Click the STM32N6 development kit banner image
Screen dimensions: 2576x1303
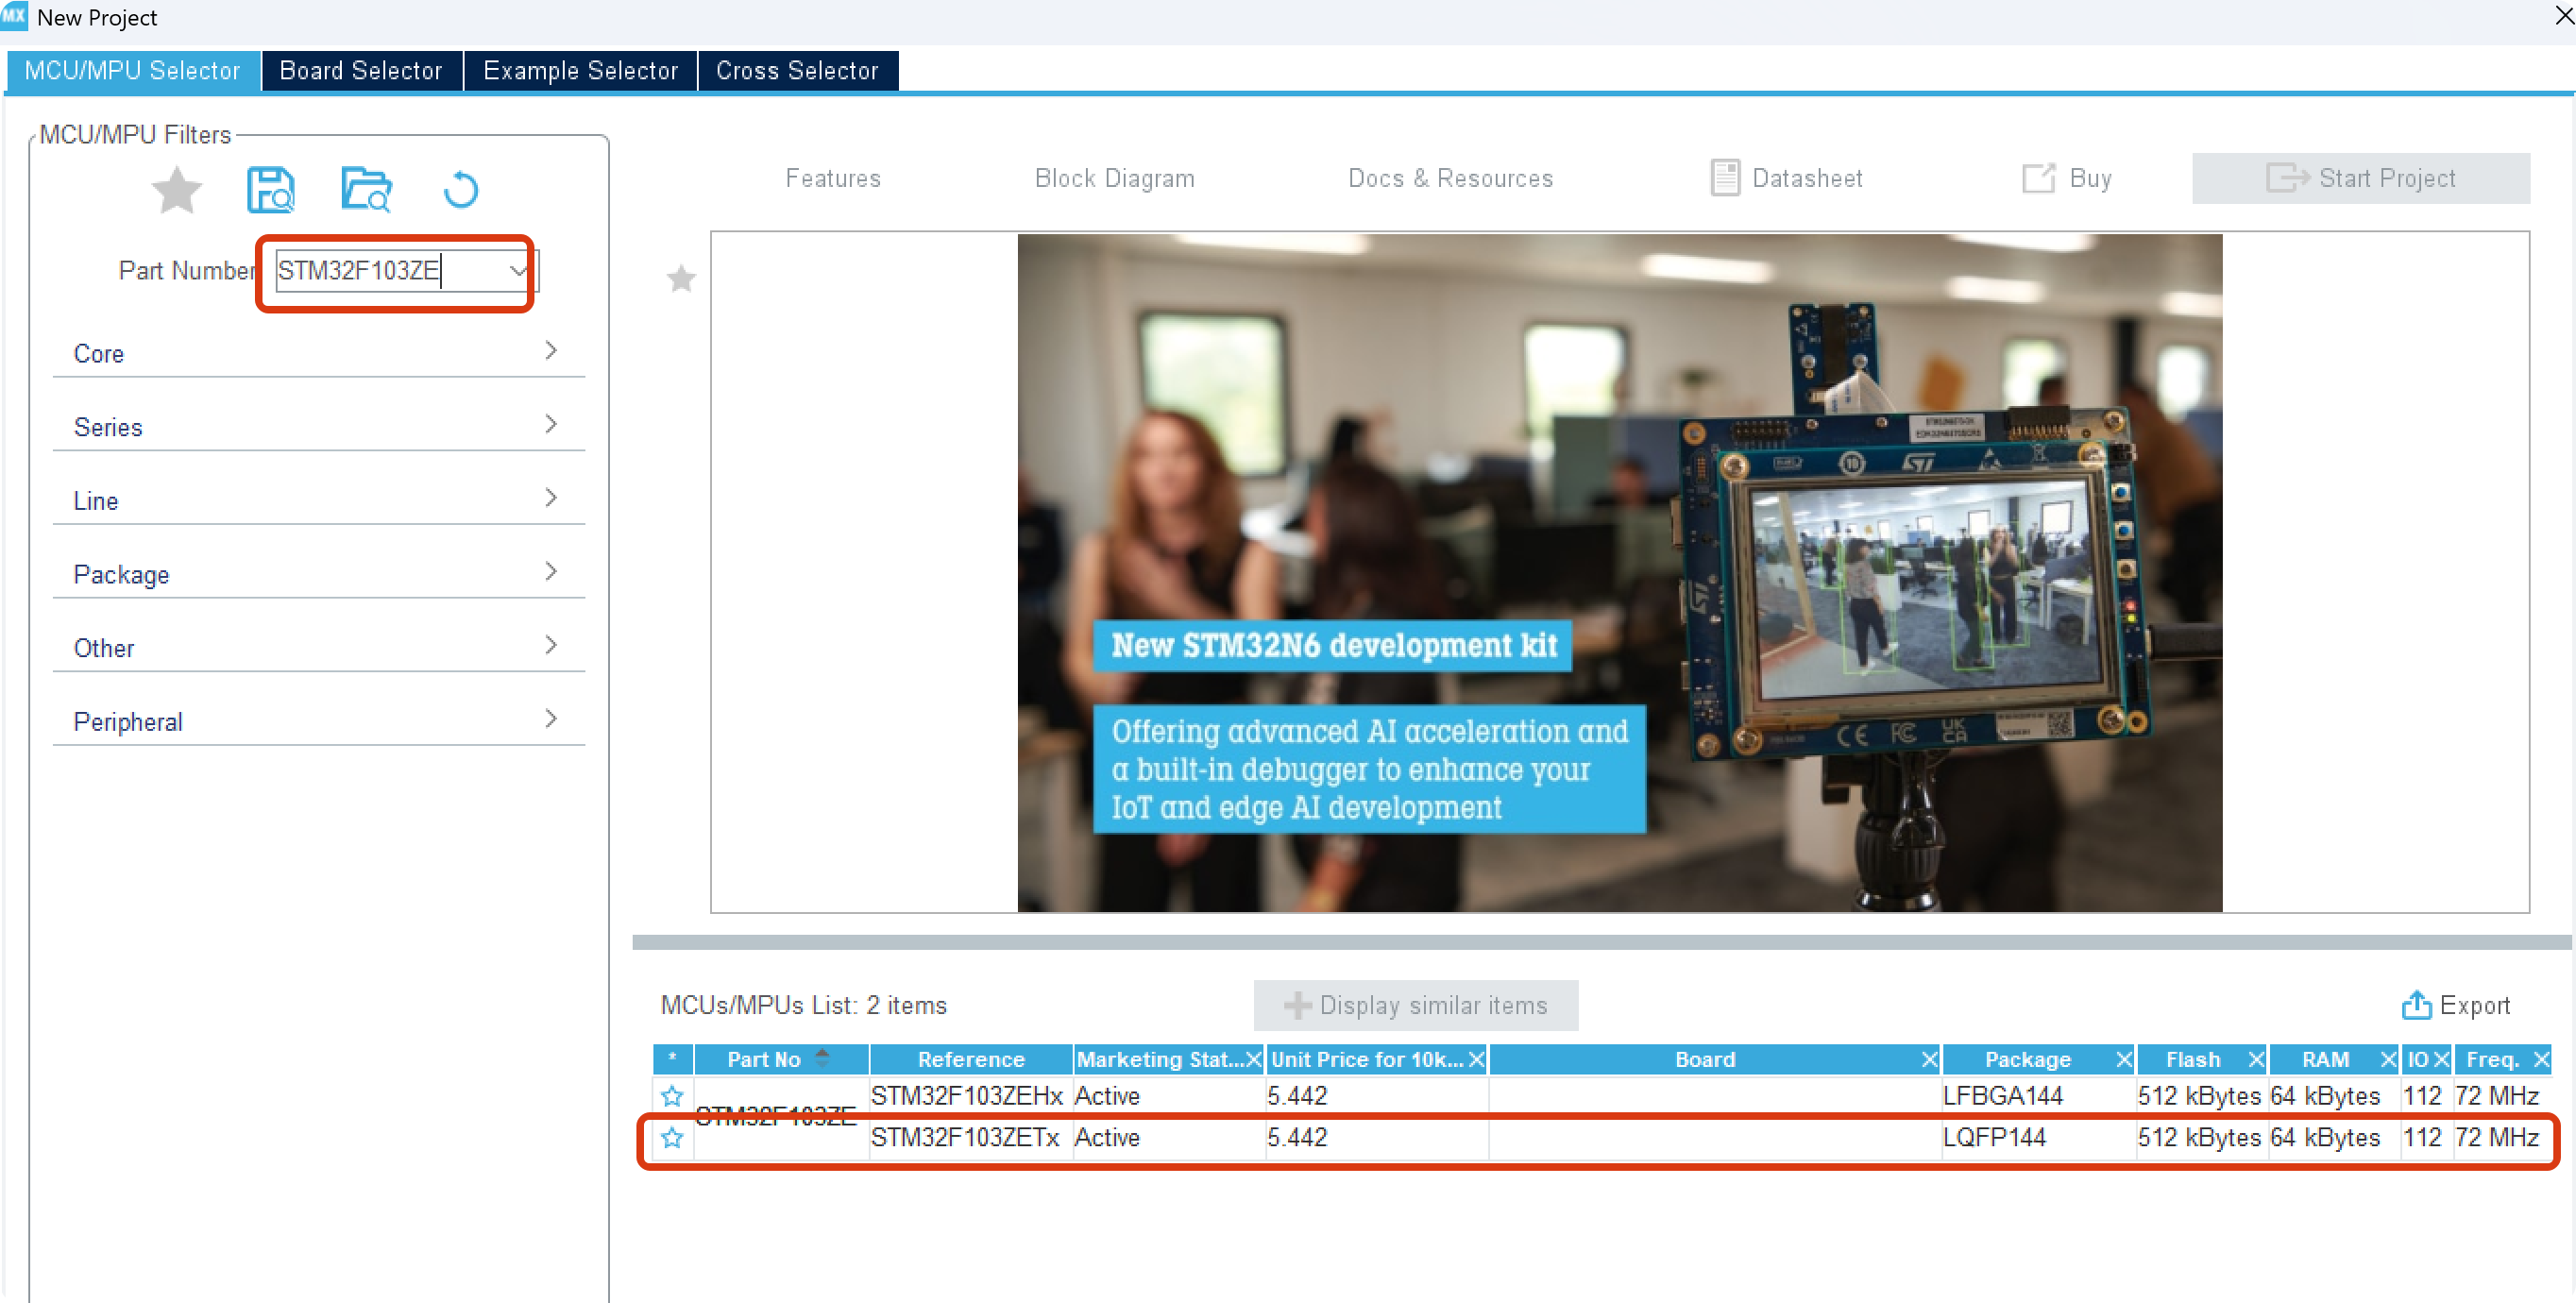coord(1619,572)
